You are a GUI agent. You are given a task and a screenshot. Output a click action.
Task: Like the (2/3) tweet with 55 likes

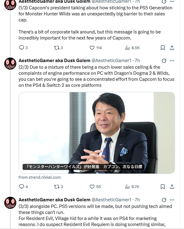[x=92, y=187]
